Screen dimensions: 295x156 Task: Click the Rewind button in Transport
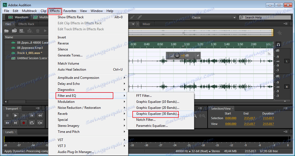point(40,115)
